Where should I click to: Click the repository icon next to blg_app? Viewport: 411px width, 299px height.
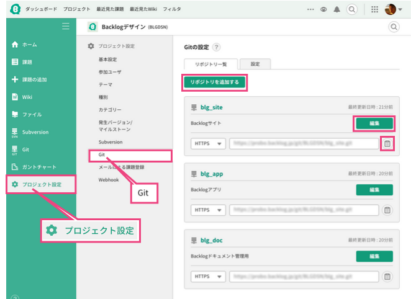194,174
